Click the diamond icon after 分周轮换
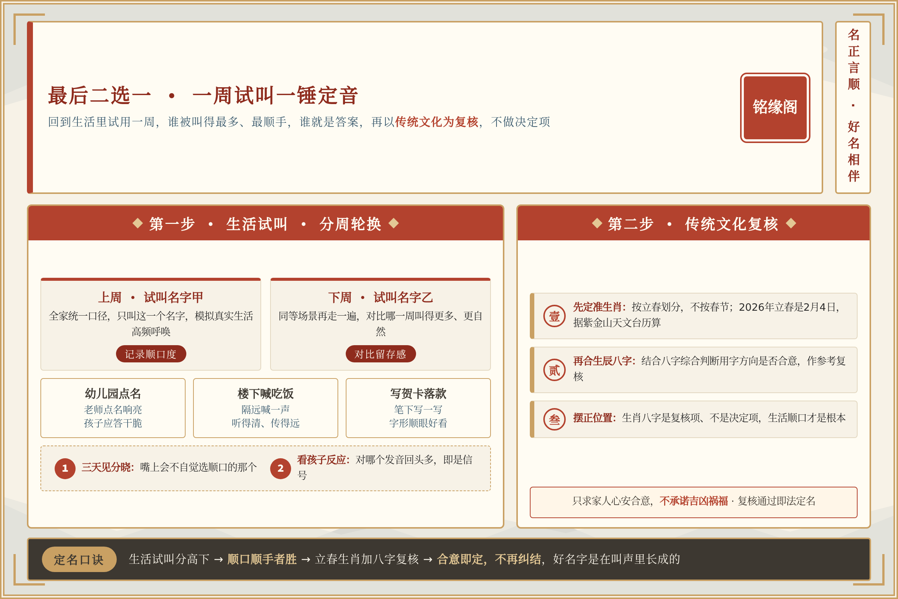Screen dimensions: 898x599 394,223
